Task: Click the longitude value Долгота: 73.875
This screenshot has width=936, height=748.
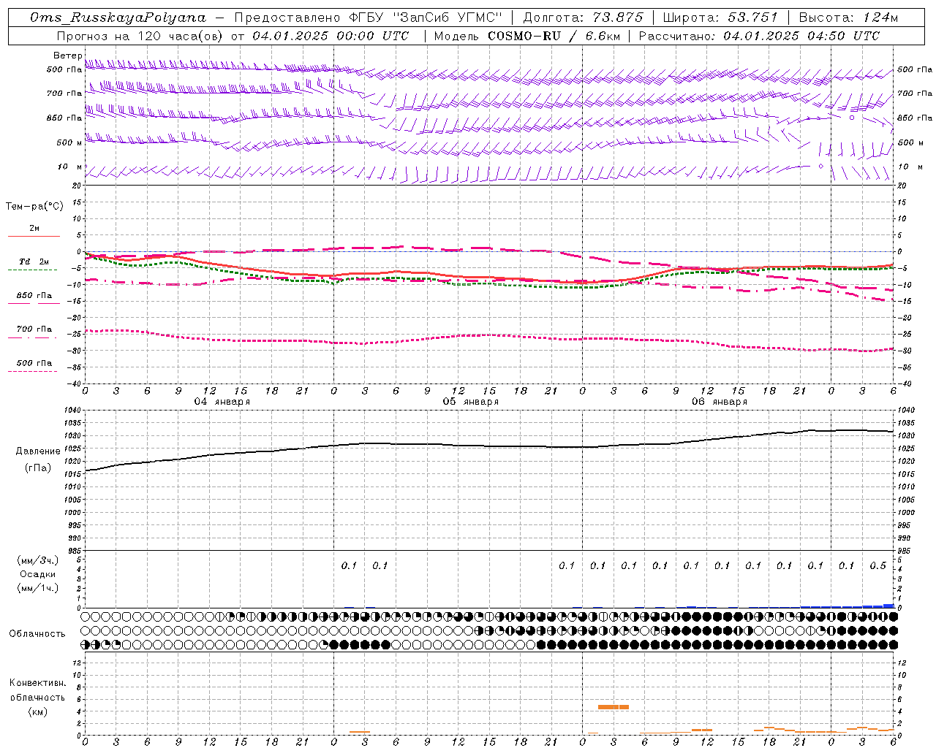Action: pos(584,18)
